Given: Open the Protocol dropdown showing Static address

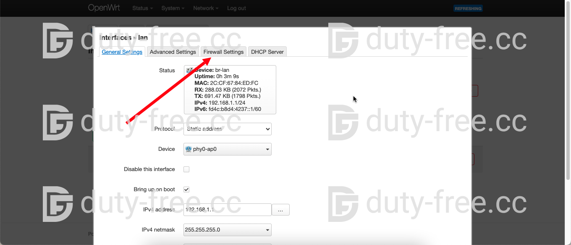Looking at the screenshot, I should (227, 129).
